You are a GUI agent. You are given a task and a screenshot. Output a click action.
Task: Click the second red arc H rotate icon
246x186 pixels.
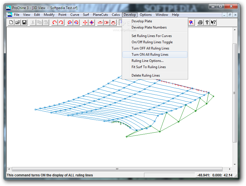click(x=76, y=22)
